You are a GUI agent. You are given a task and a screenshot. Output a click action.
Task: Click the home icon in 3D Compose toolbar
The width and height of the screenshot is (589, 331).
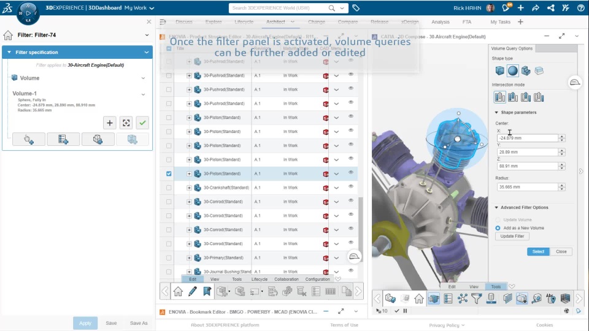click(419, 299)
